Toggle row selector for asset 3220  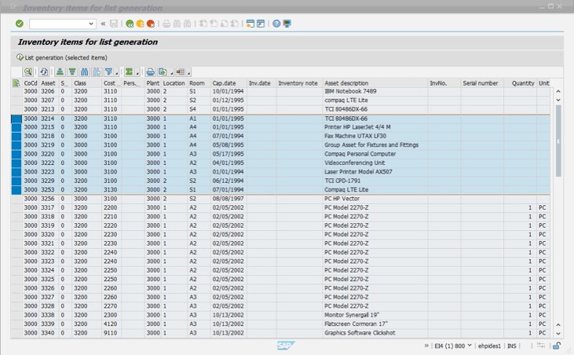[x=16, y=154]
